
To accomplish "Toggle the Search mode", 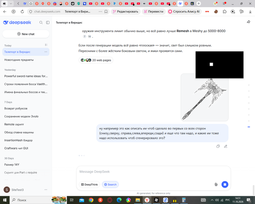I will click(110, 185).
